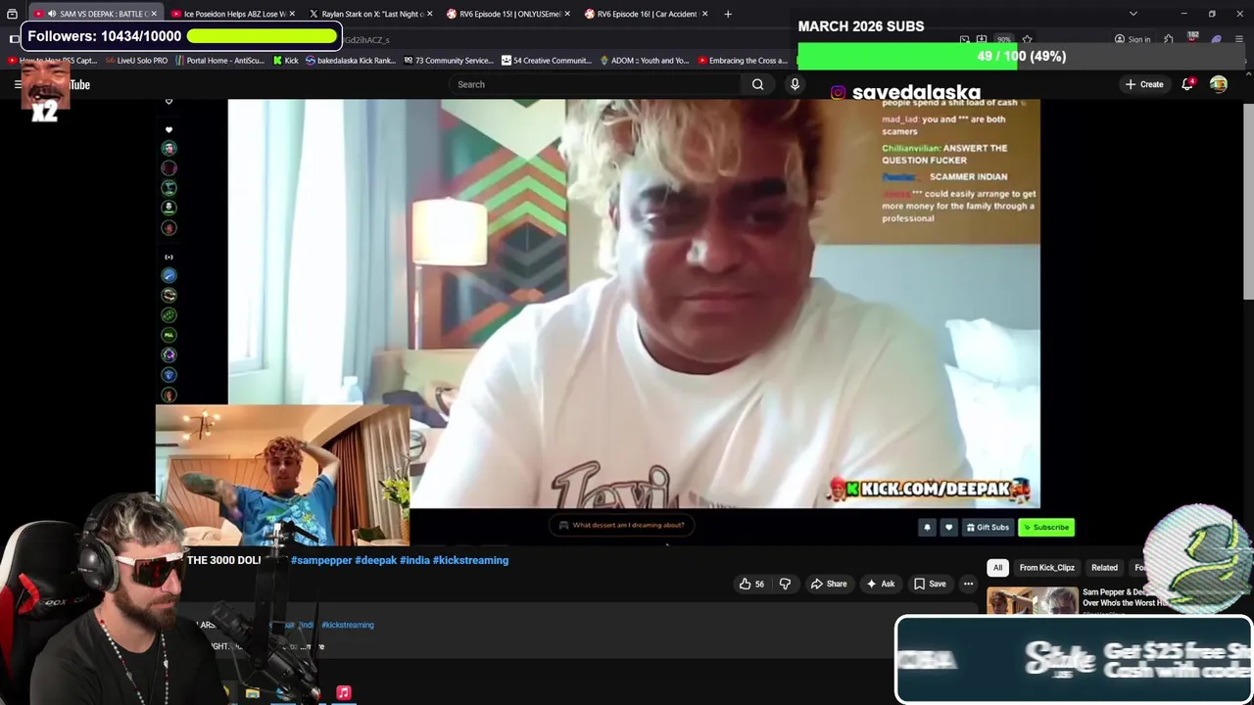The image size is (1254, 705).
Task: Select From Kick_Clipz filter chip
Action: click(1046, 568)
